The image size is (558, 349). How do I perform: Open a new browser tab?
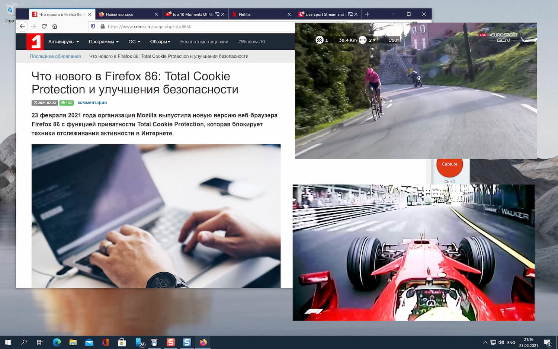tap(367, 14)
